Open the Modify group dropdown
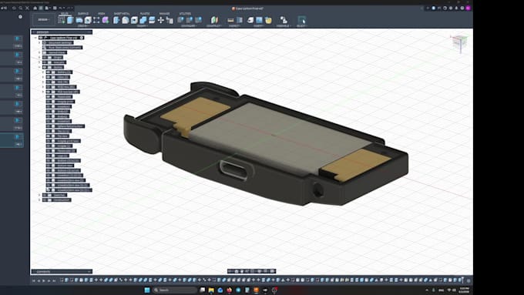The width and height of the screenshot is (524, 295). click(142, 25)
